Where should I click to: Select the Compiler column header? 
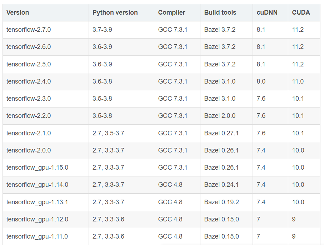click(172, 12)
